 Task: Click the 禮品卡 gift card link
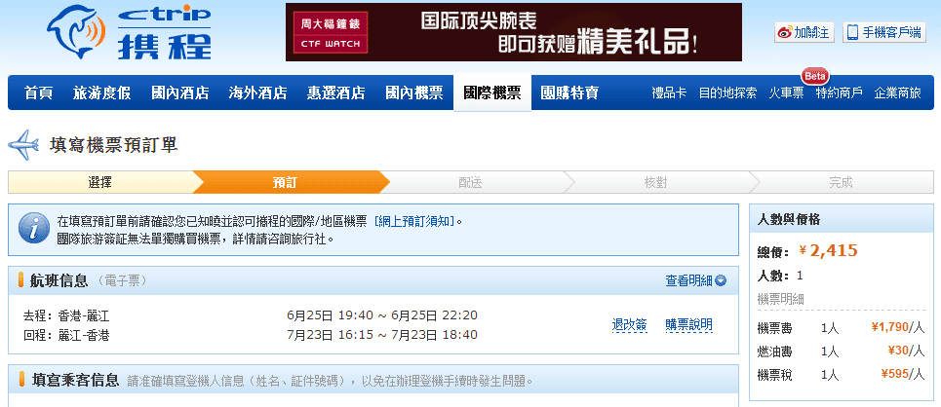pyautogui.click(x=669, y=93)
